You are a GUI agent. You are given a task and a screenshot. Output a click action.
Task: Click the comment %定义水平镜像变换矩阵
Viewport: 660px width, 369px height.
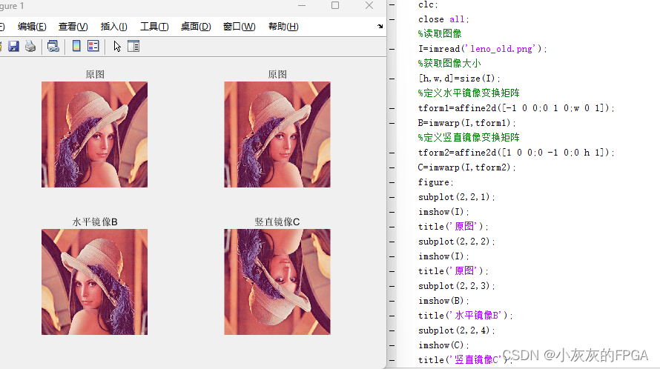469,93
